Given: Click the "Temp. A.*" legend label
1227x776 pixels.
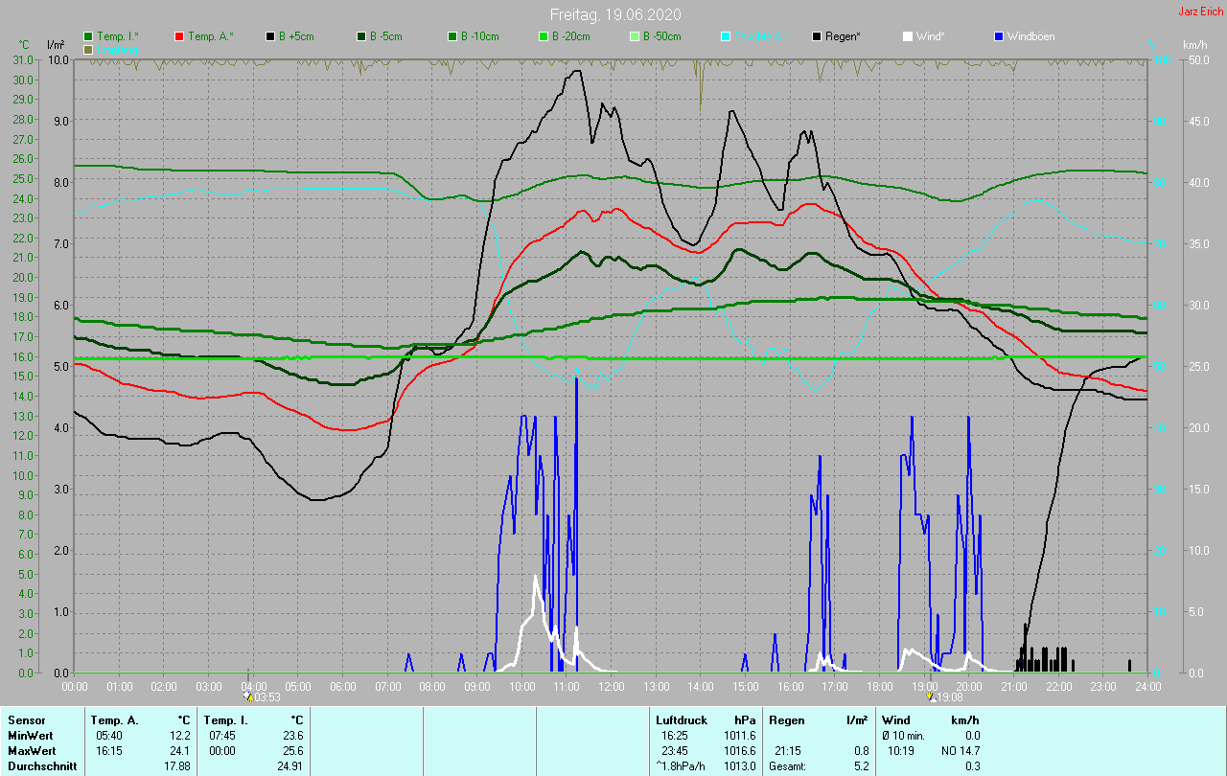Looking at the screenshot, I should [211, 36].
